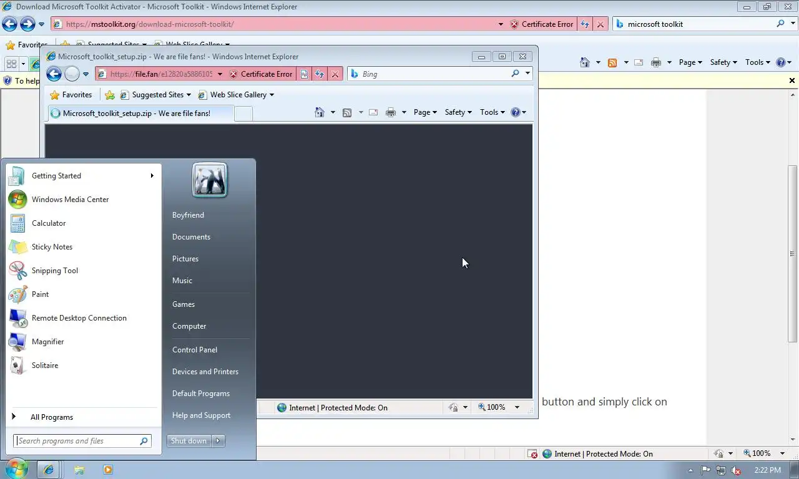Refresh the mstoolkit.org page
The image size is (799, 479).
(585, 24)
